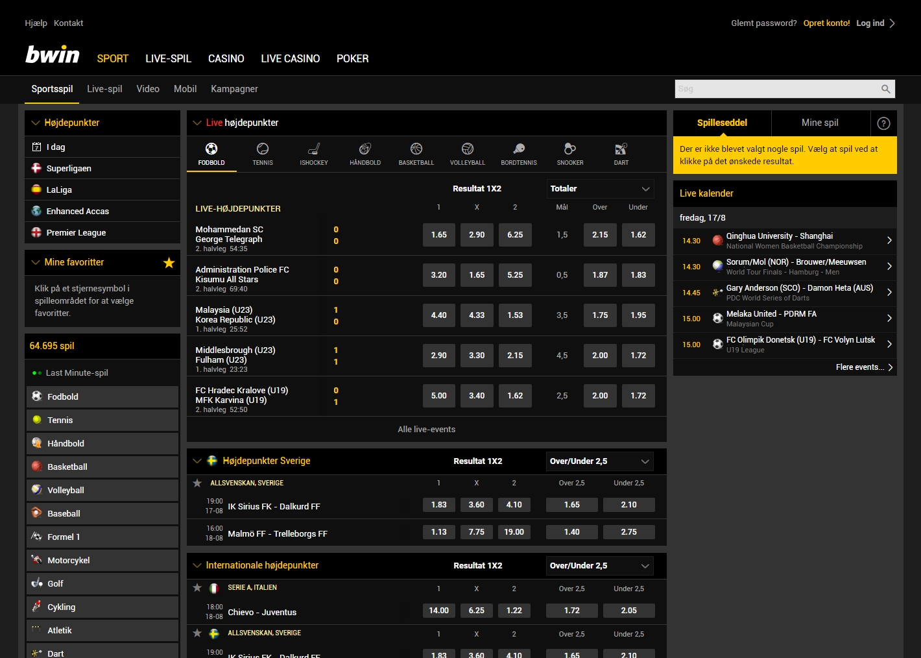921x658 pixels.
Task: Open Dart live highlights
Action: tap(620, 154)
